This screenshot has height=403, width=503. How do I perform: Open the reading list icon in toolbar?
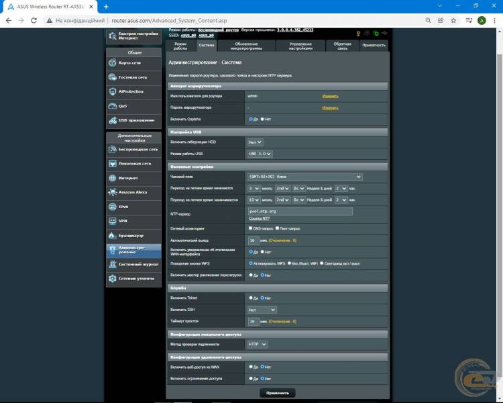pos(469,21)
